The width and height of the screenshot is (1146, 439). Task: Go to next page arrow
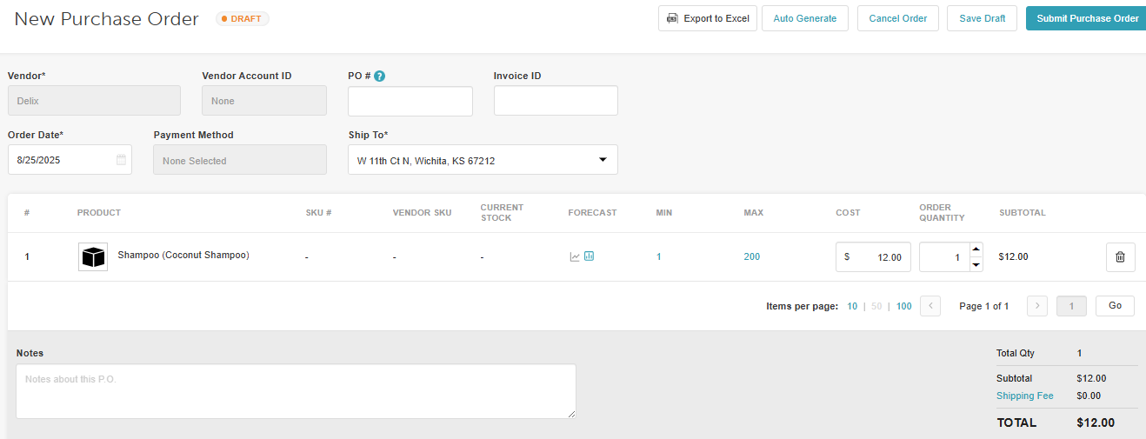[1036, 306]
